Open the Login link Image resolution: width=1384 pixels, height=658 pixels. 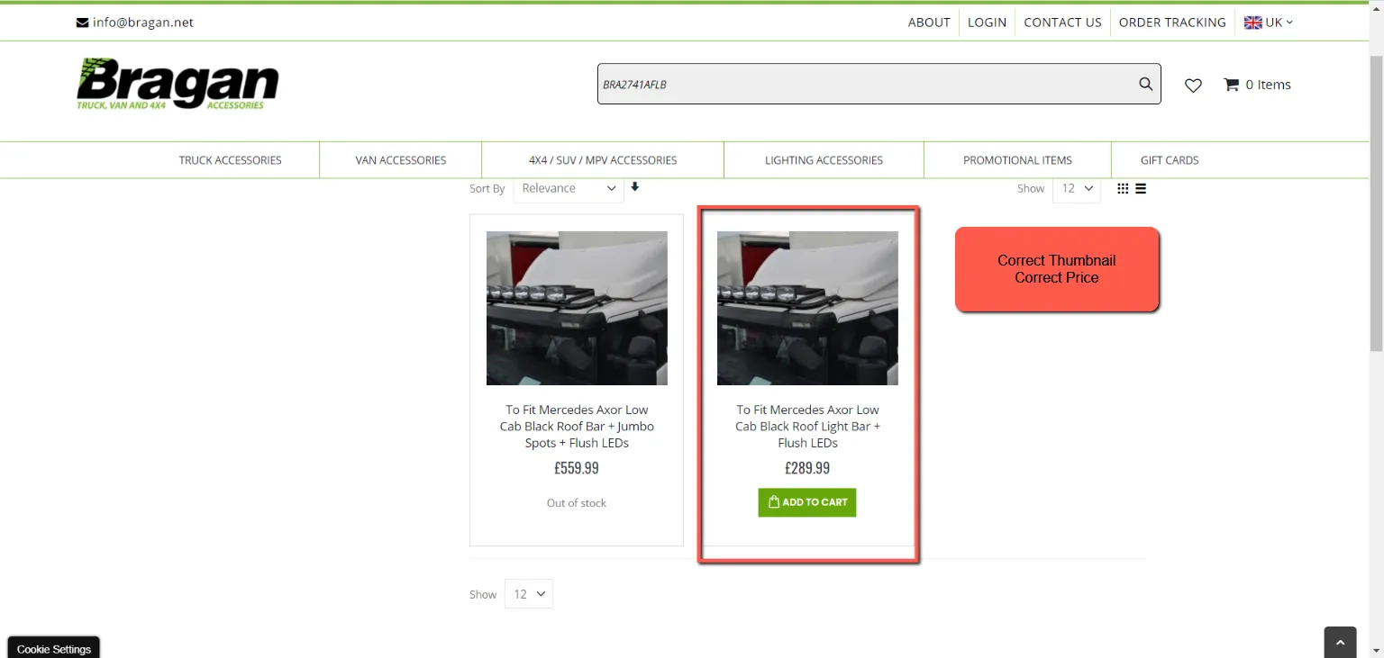pyautogui.click(x=987, y=23)
